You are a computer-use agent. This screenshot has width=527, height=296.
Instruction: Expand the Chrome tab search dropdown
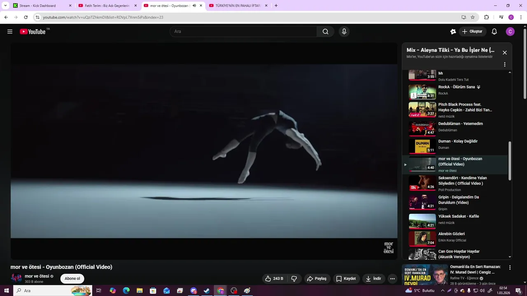tap(5, 6)
